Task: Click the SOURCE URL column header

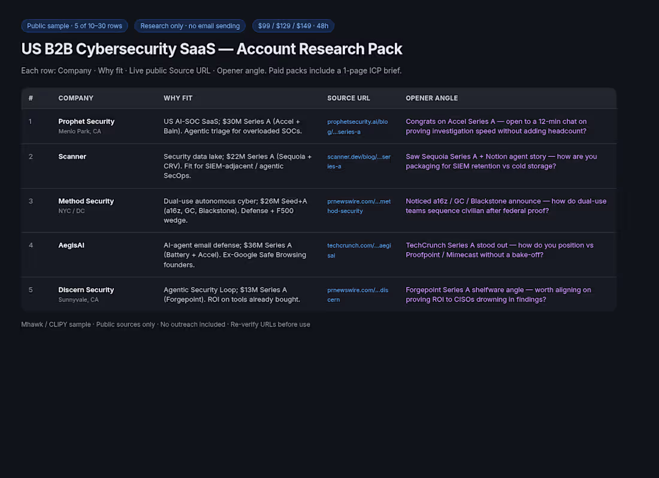Action: point(349,98)
